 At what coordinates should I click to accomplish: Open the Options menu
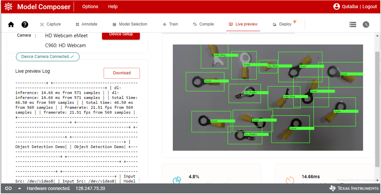point(90,7)
